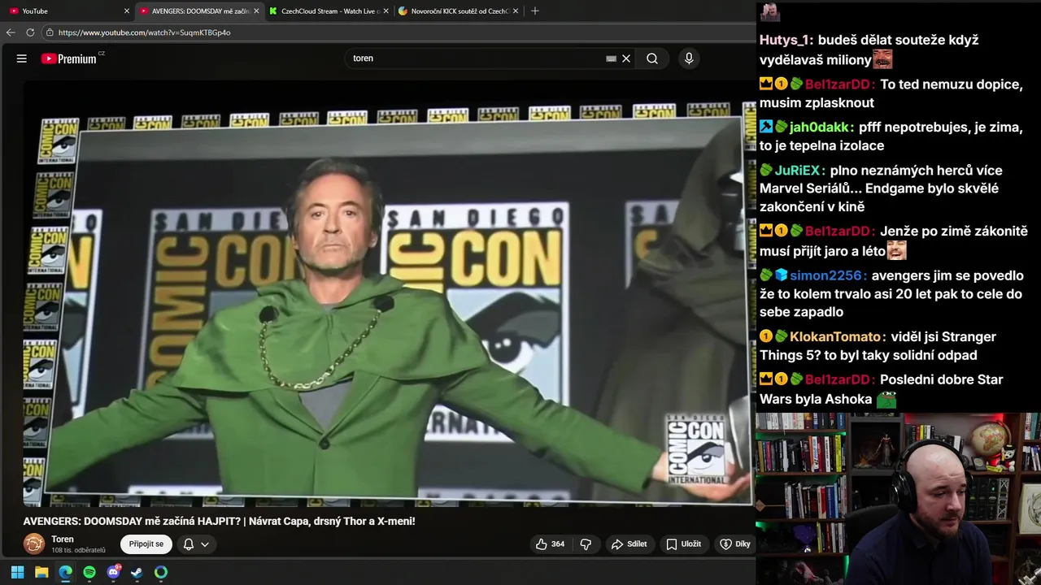Click simon2256 username in chat

pyautogui.click(x=825, y=276)
